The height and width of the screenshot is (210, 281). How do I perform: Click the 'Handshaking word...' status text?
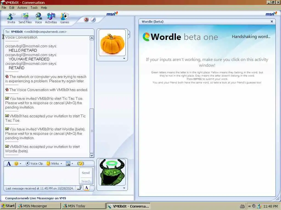(251, 37)
